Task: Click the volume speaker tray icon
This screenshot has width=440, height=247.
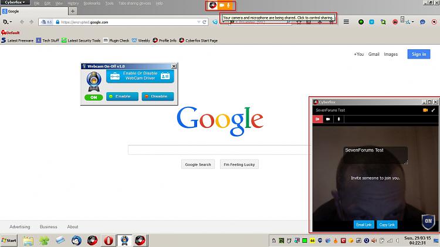Action: coord(374,241)
